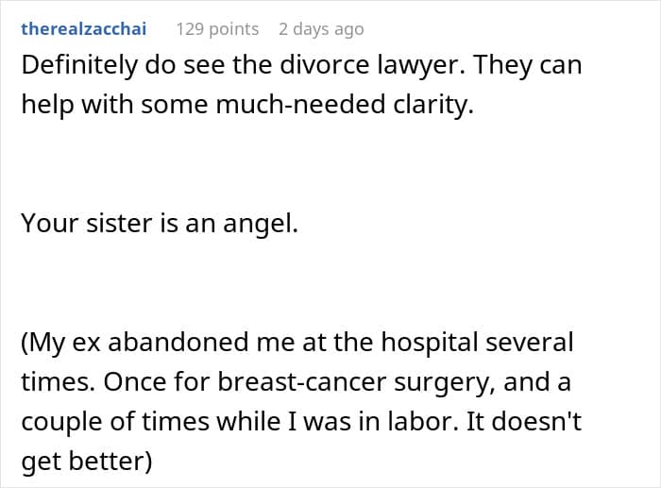The width and height of the screenshot is (661, 488).
Task: Click the word "hospital" in the last paragraph
Action: click(430, 343)
